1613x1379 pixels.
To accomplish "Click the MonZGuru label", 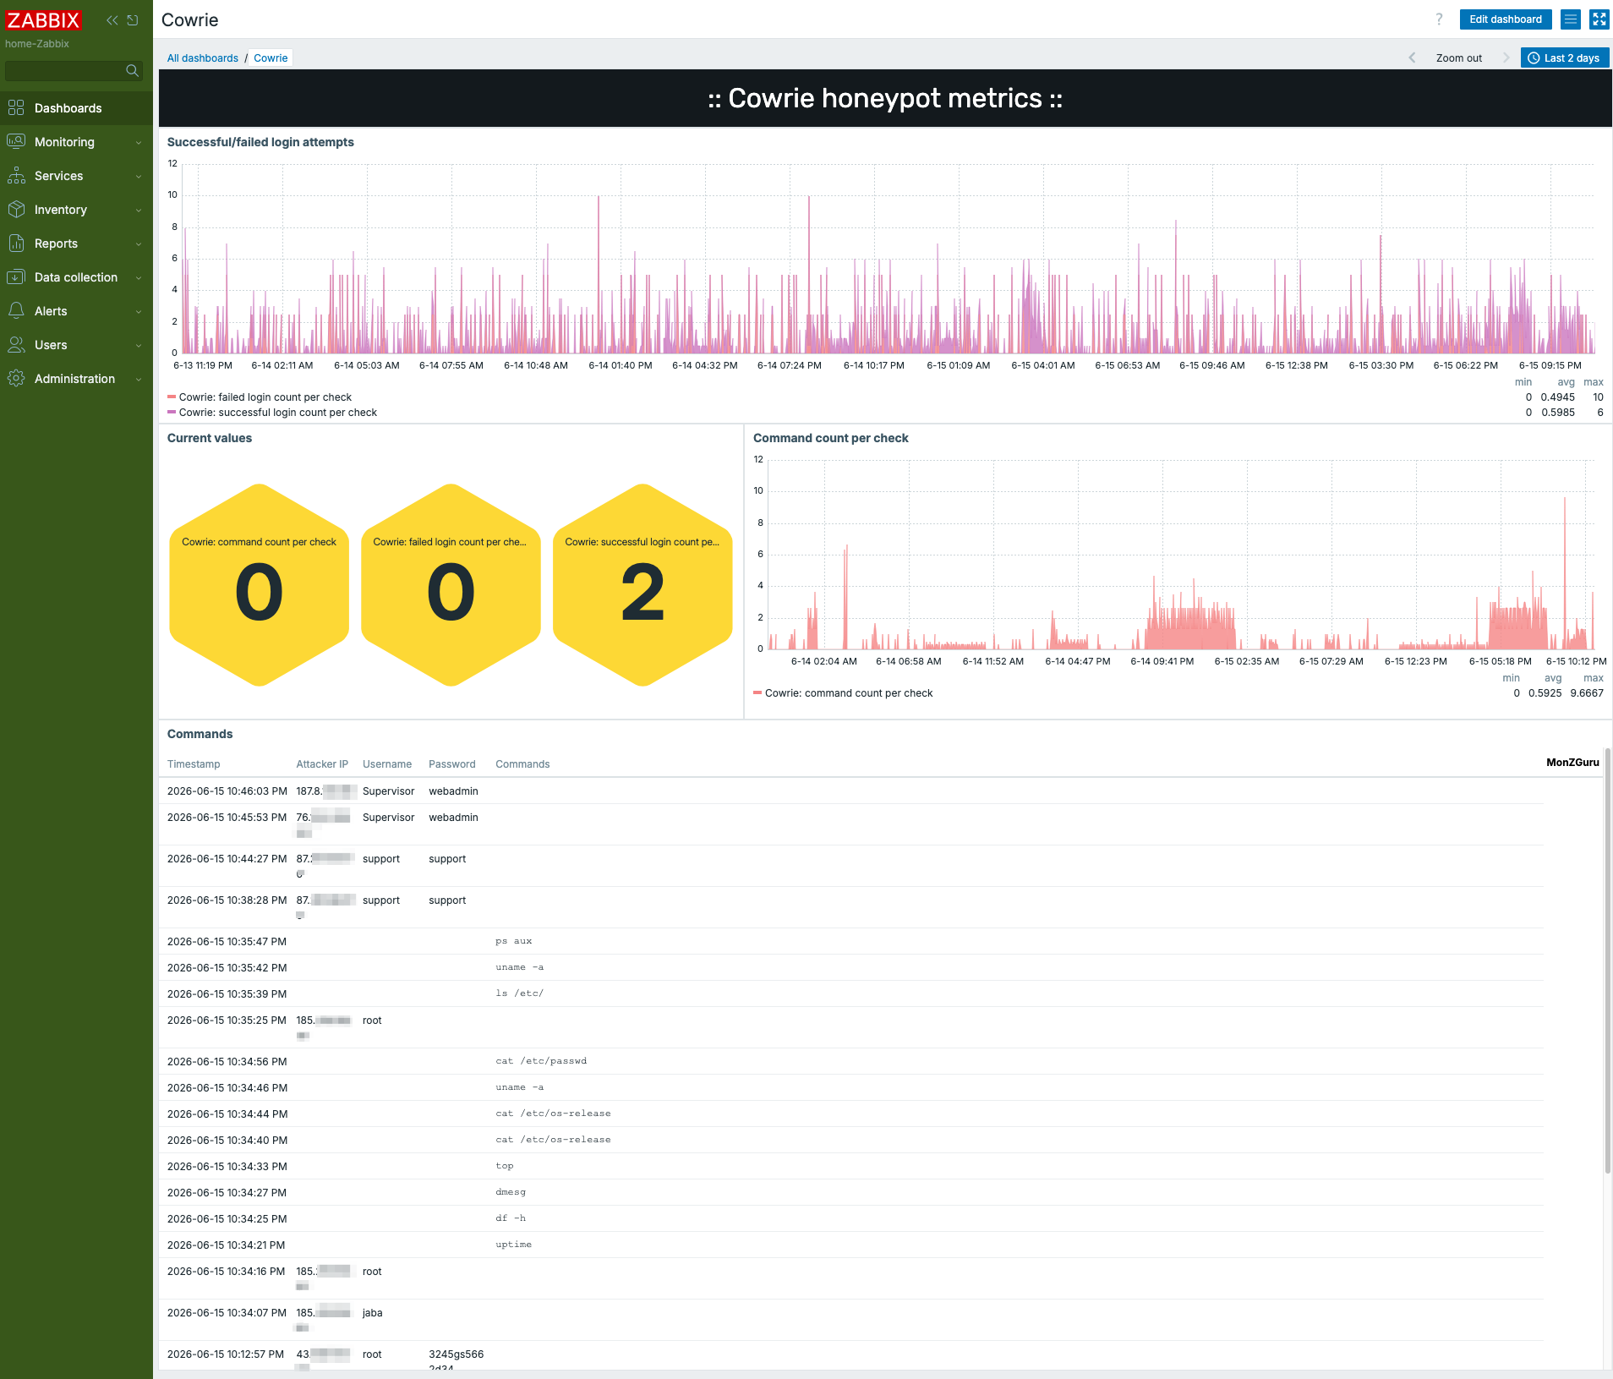I will point(1572,763).
